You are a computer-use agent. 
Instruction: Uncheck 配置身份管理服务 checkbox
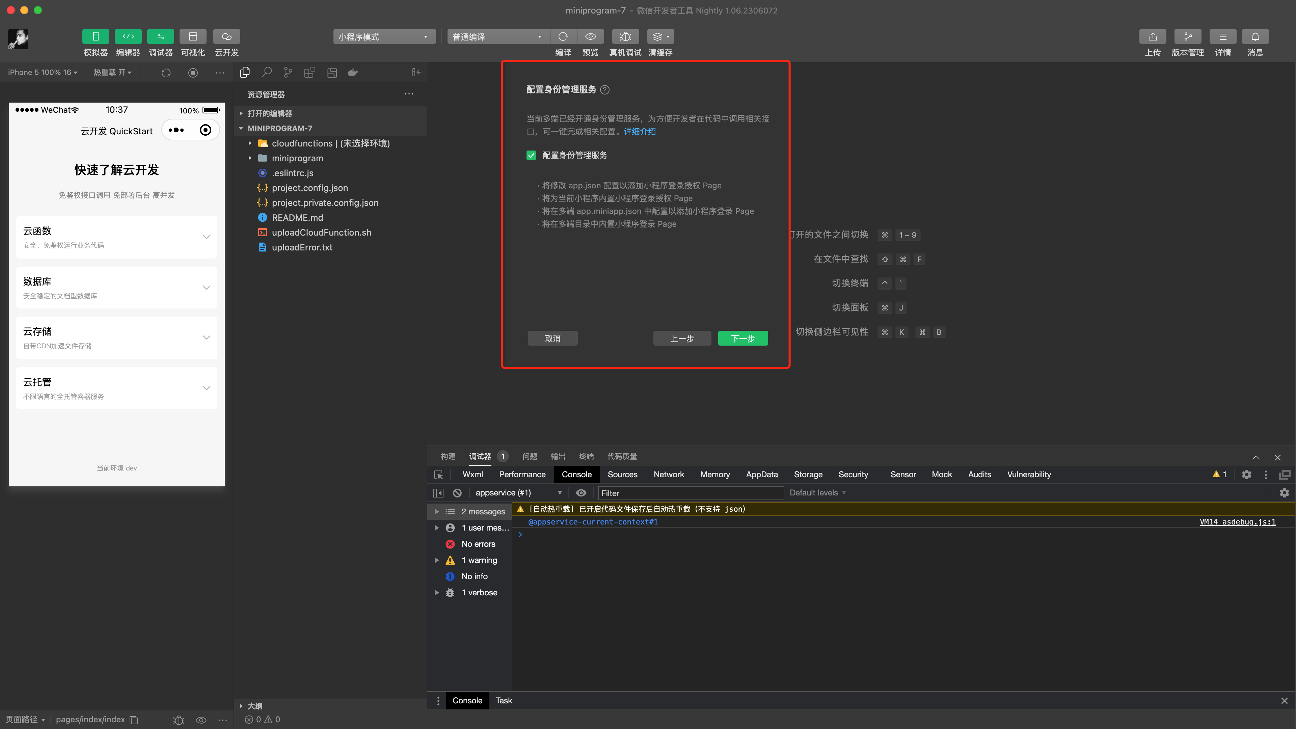pyautogui.click(x=531, y=155)
